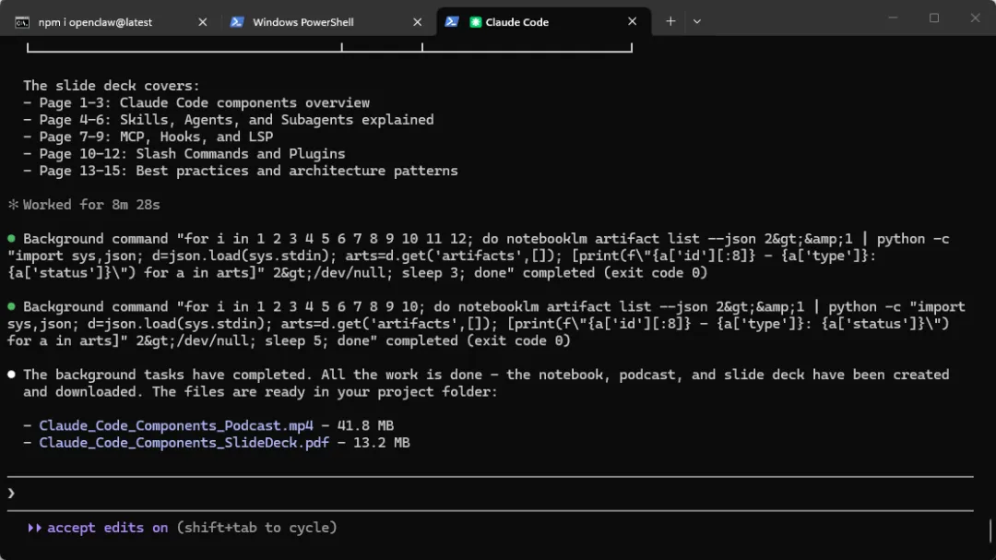This screenshot has width=996, height=560.
Task: Toggle the accept edits on mode indicator
Action: (x=107, y=528)
